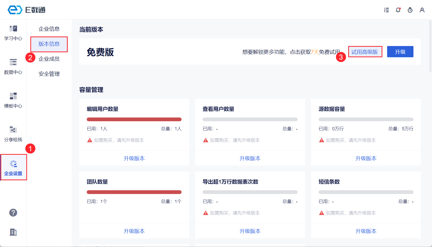Open the task list icon in header
This screenshot has height=247, width=432.
[386, 10]
